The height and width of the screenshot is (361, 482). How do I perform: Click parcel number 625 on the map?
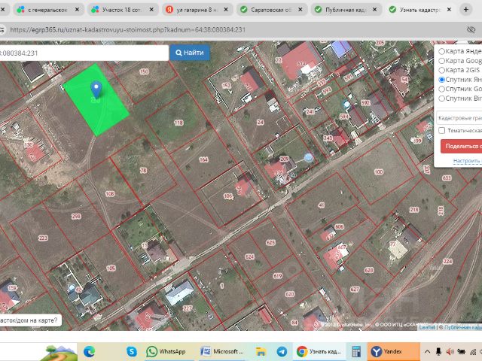(x=270, y=243)
